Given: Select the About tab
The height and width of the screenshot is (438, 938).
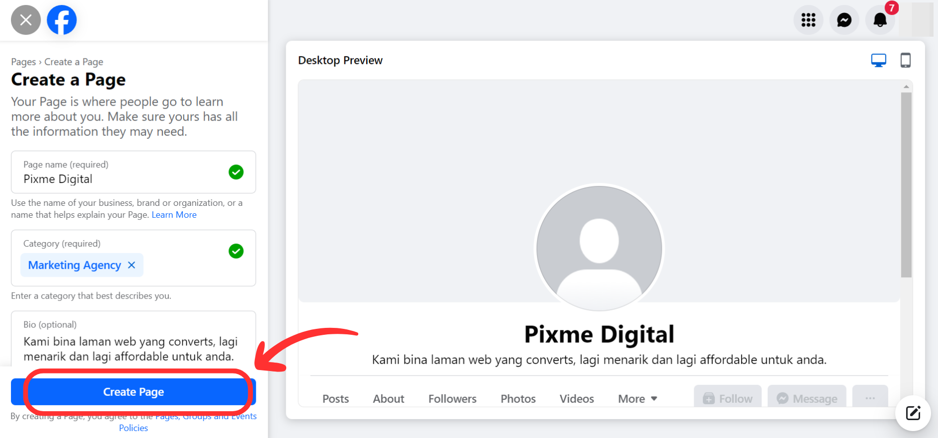Looking at the screenshot, I should (389, 399).
